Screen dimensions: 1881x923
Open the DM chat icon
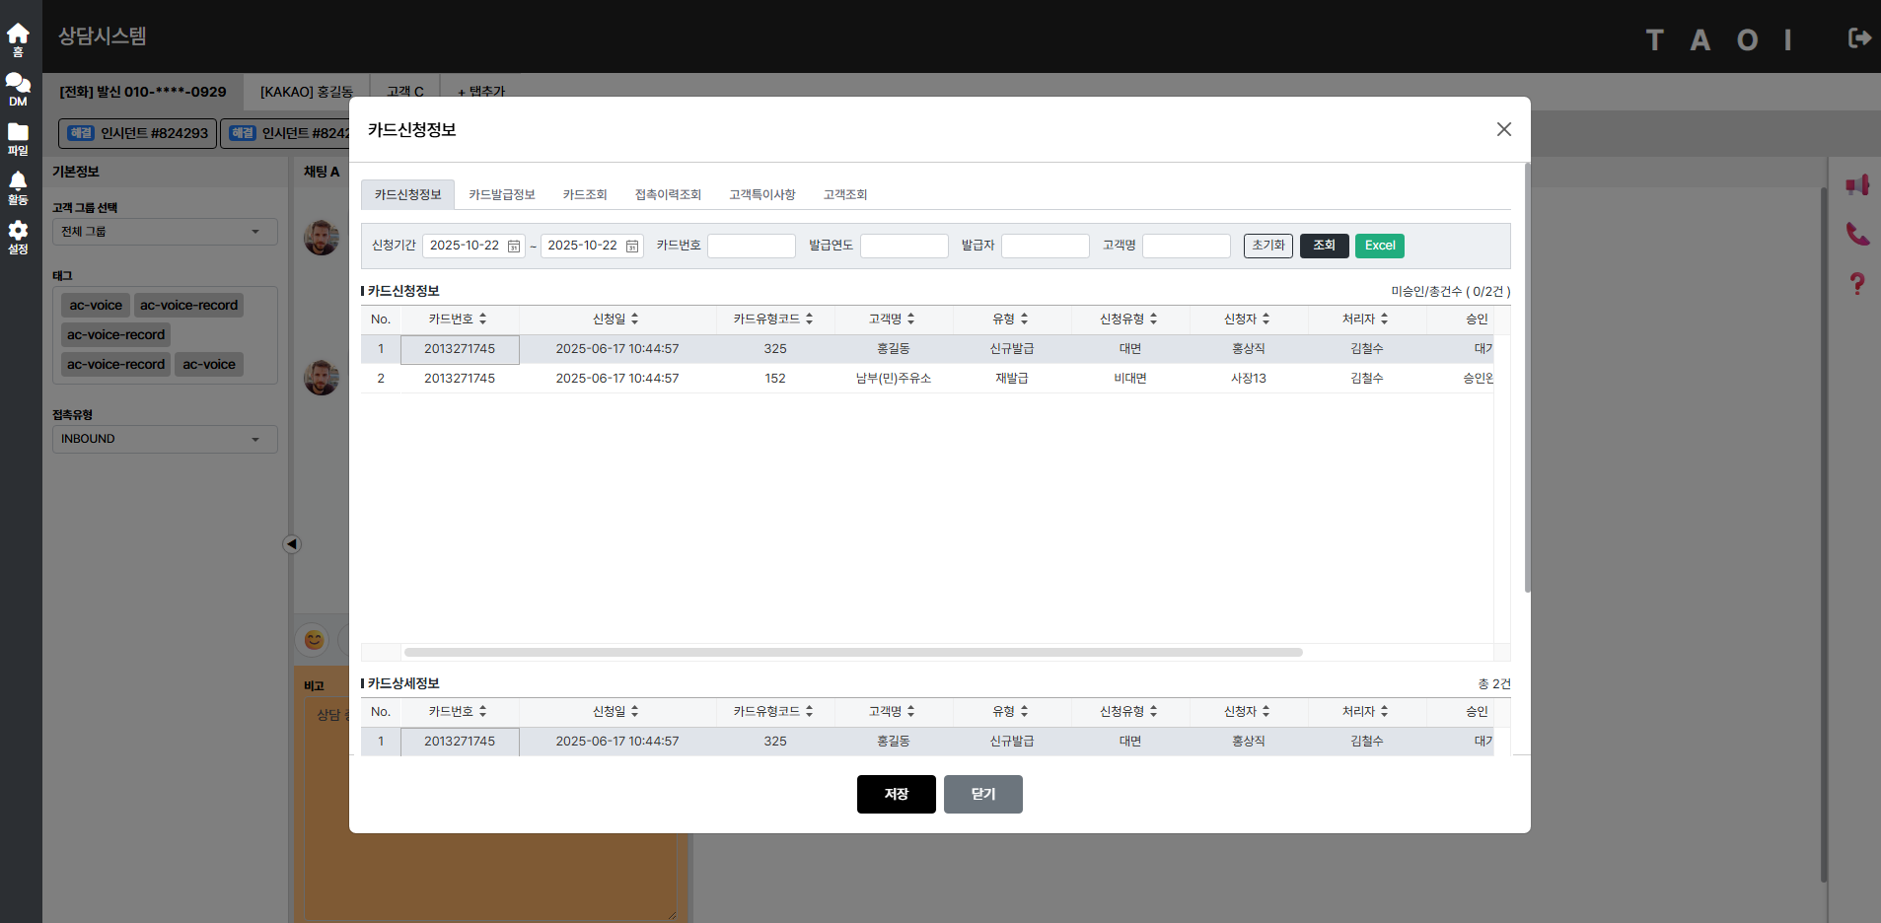(x=18, y=87)
